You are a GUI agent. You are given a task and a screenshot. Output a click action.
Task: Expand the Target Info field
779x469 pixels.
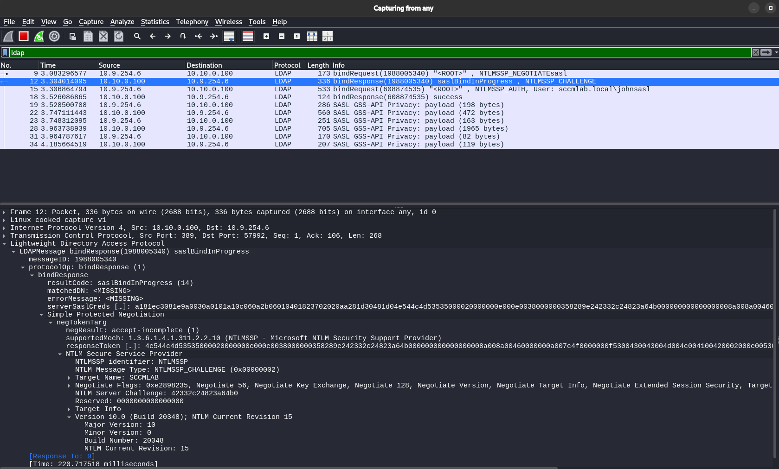click(69, 409)
